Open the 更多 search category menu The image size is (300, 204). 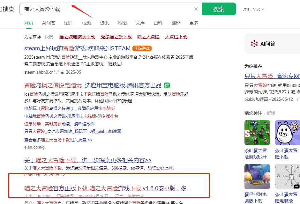click(x=194, y=23)
